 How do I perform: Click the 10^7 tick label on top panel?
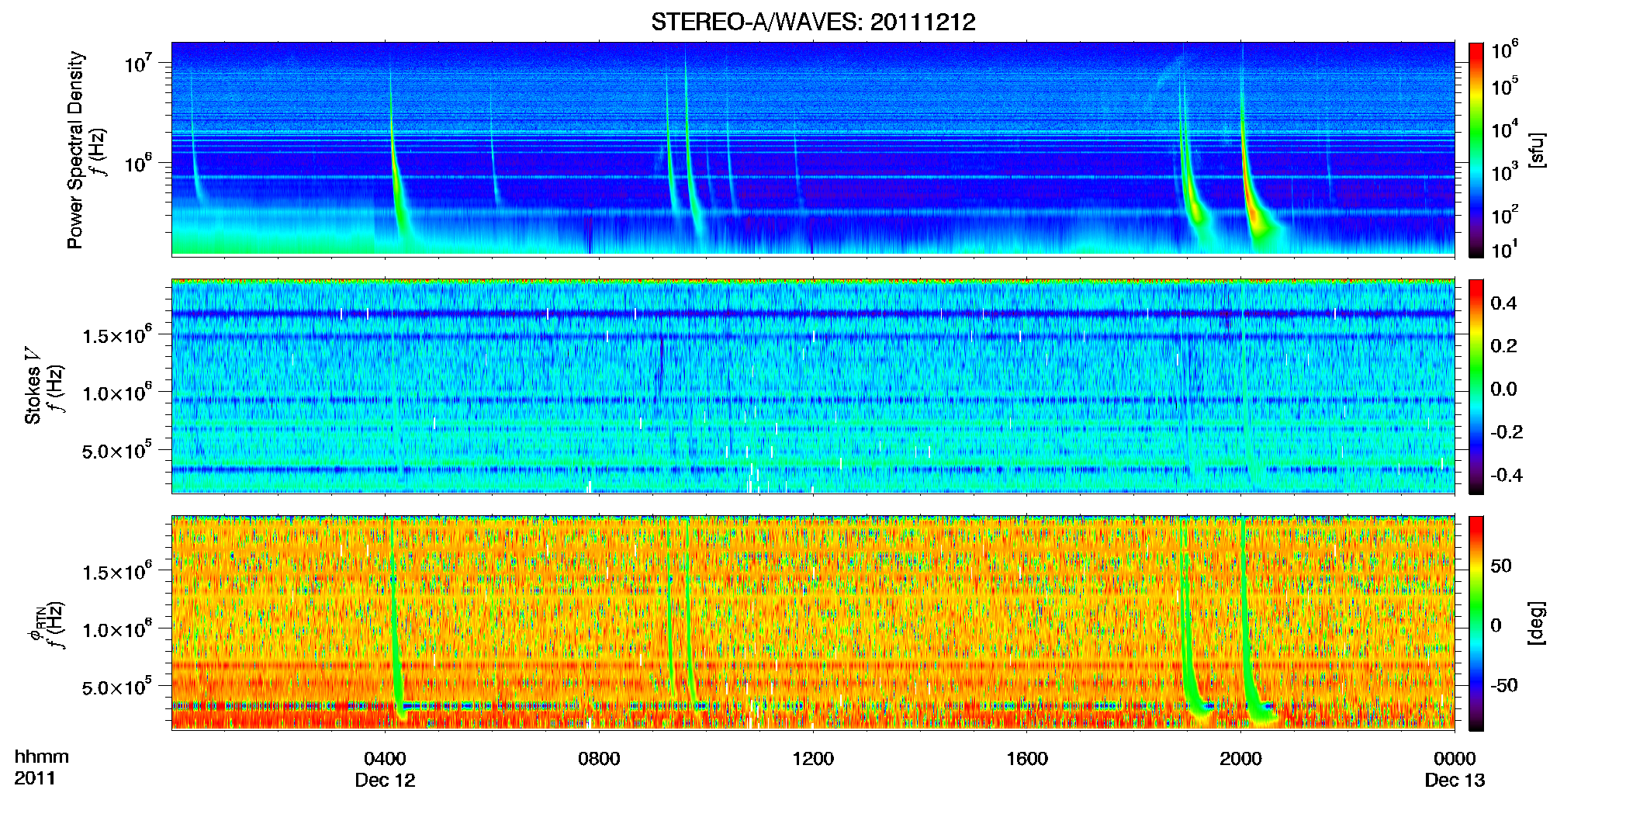(x=137, y=63)
